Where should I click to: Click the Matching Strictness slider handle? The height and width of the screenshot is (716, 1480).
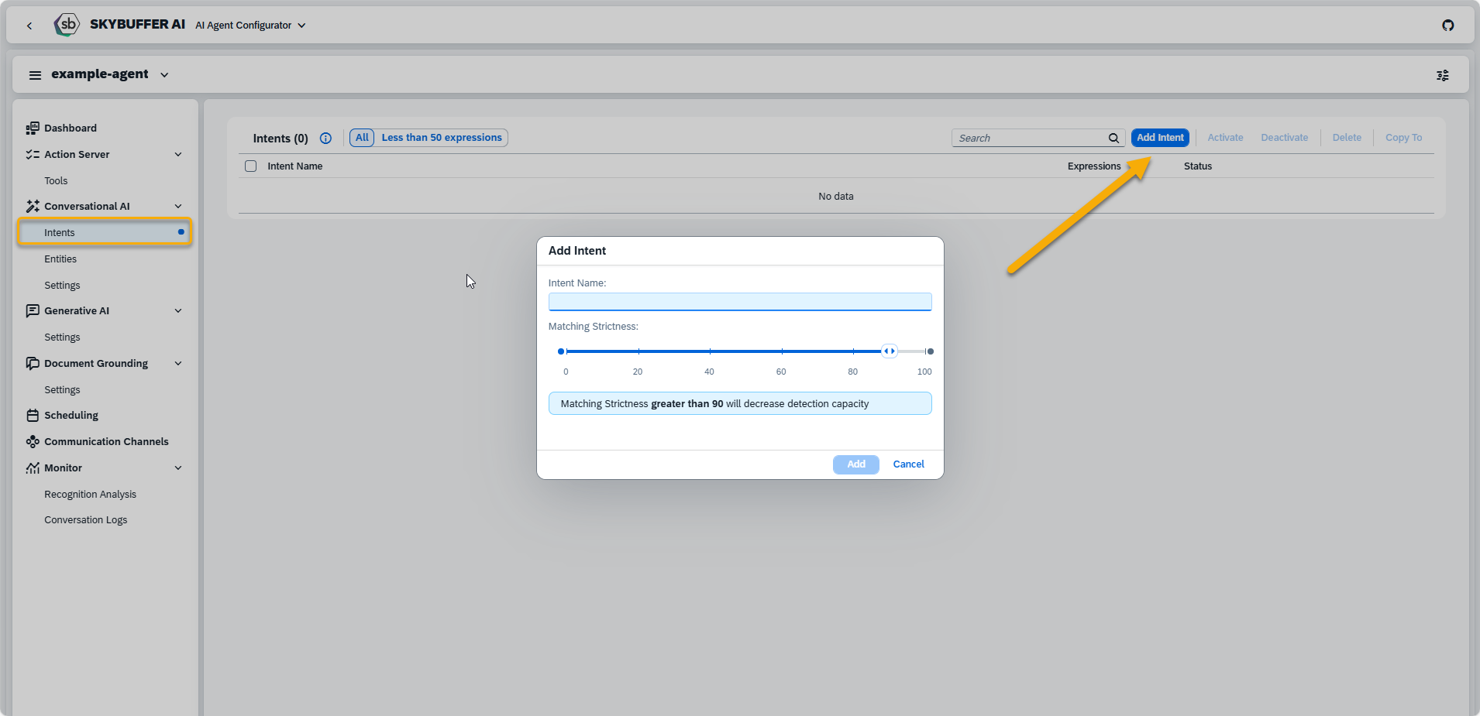tap(890, 351)
